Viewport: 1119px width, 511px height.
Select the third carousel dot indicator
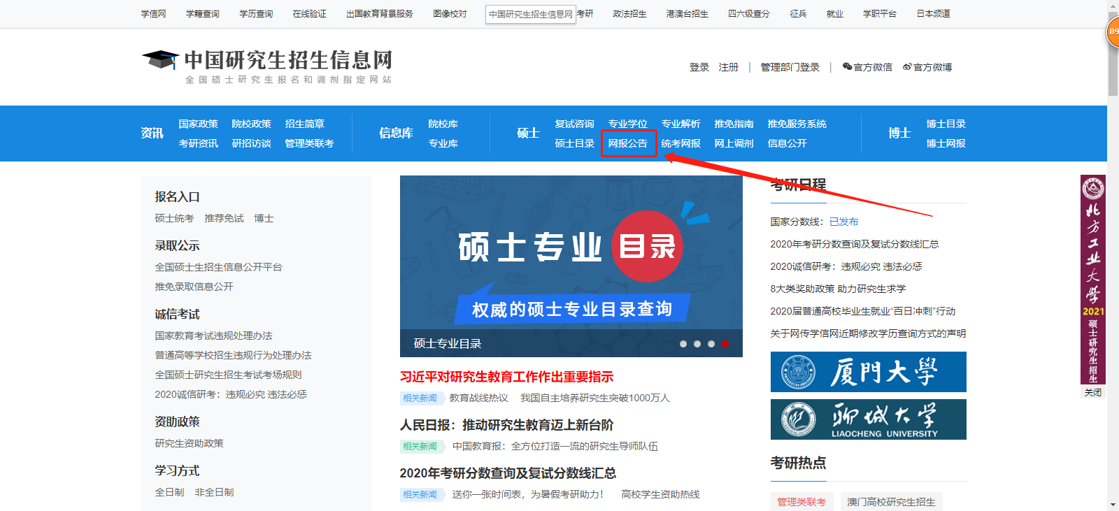click(711, 344)
